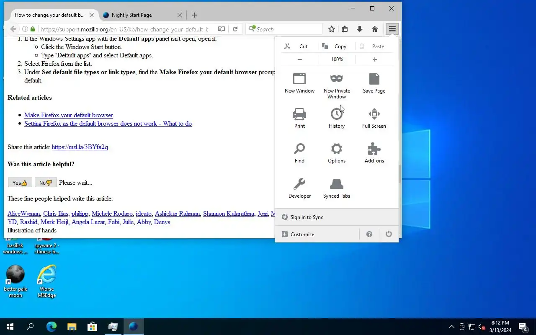Open Setting Firefox as default does not work link
Screen dimensions: 536x335
click(108, 124)
